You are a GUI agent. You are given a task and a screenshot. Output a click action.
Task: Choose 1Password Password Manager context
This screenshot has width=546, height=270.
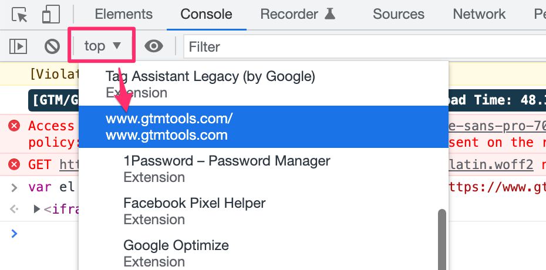(x=264, y=169)
